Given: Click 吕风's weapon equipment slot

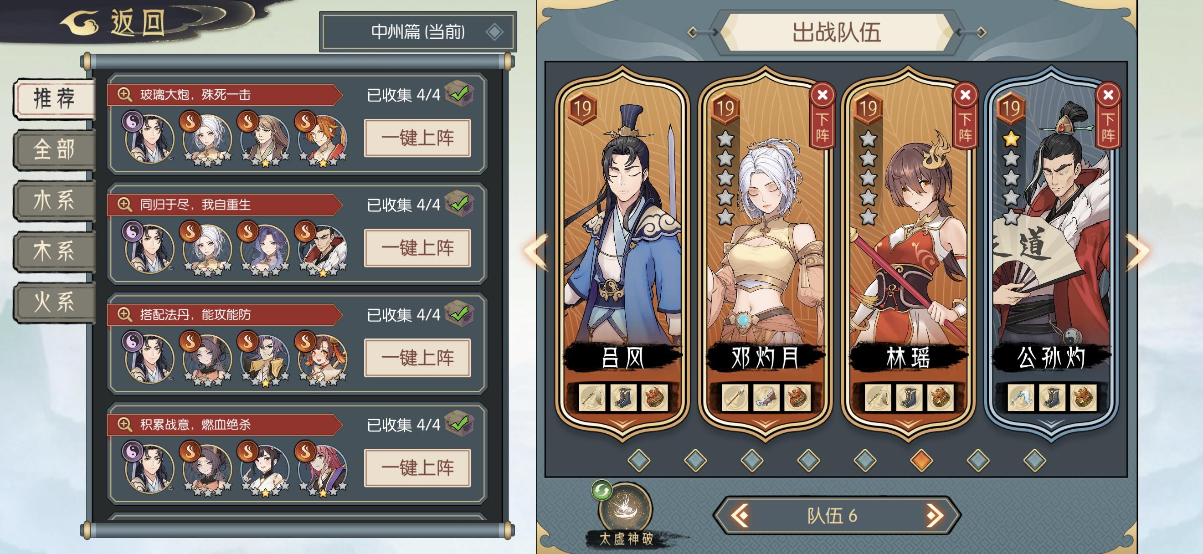Looking at the screenshot, I should click(592, 398).
